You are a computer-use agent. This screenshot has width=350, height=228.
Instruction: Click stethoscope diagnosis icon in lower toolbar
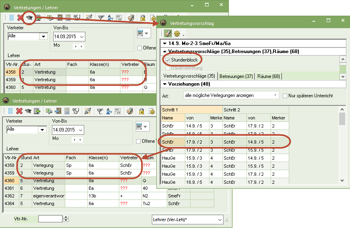pos(76,111)
